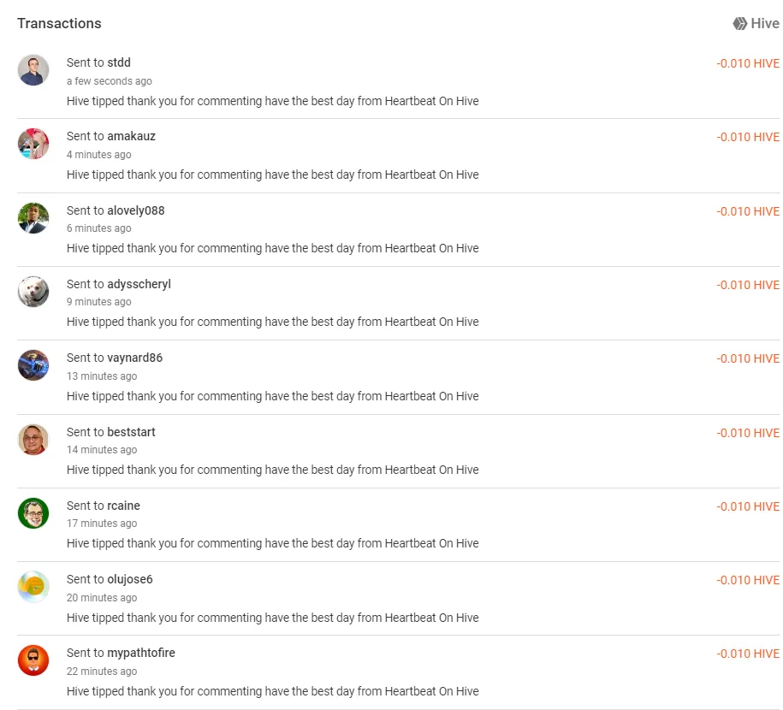This screenshot has height=710, width=783.
Task: Click the olujose6 username link
Action: [130, 579]
